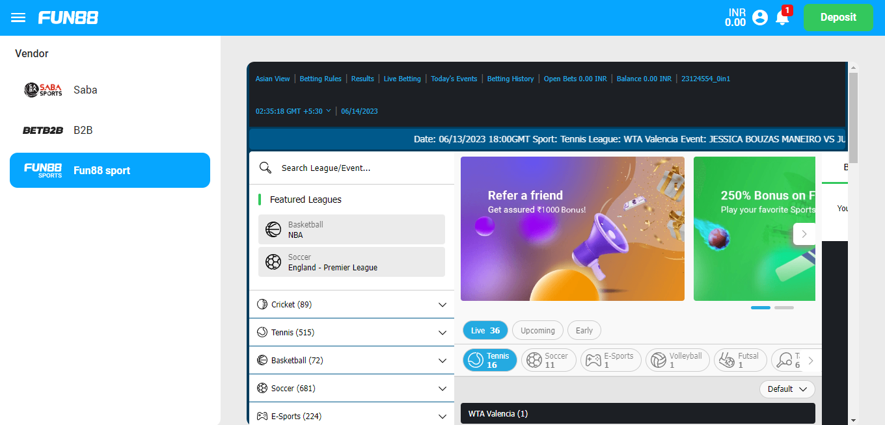Open Today's Events link

454,79
